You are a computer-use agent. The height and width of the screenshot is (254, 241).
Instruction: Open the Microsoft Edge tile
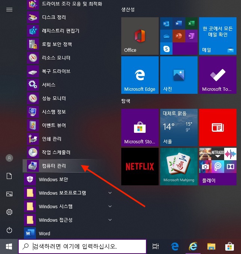140,75
